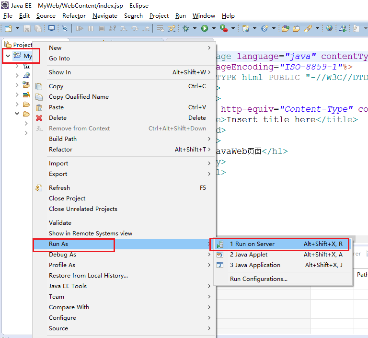Click the Step Into toolbar icon

pyautogui.click(x=124, y=29)
